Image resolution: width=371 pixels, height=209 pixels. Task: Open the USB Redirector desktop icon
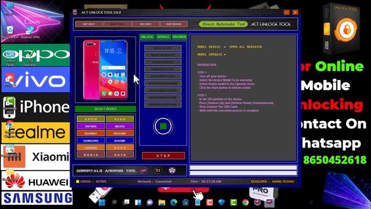(x=30, y=59)
